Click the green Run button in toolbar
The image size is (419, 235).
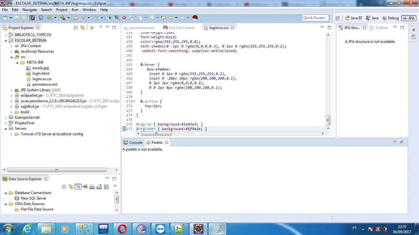(110, 18)
